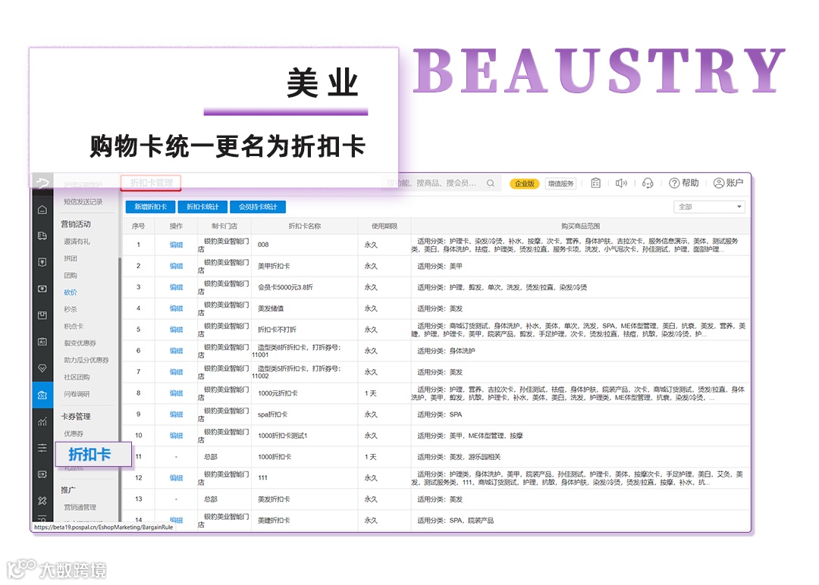
Task: Click 编辑 for the 美甲折扣卡 row
Action: point(176,266)
